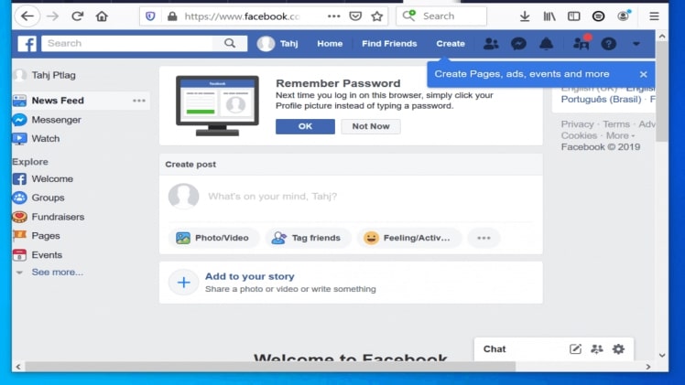Viewport: 685px width, 385px height.
Task: Click the What's on your mind field
Action: click(x=366, y=196)
